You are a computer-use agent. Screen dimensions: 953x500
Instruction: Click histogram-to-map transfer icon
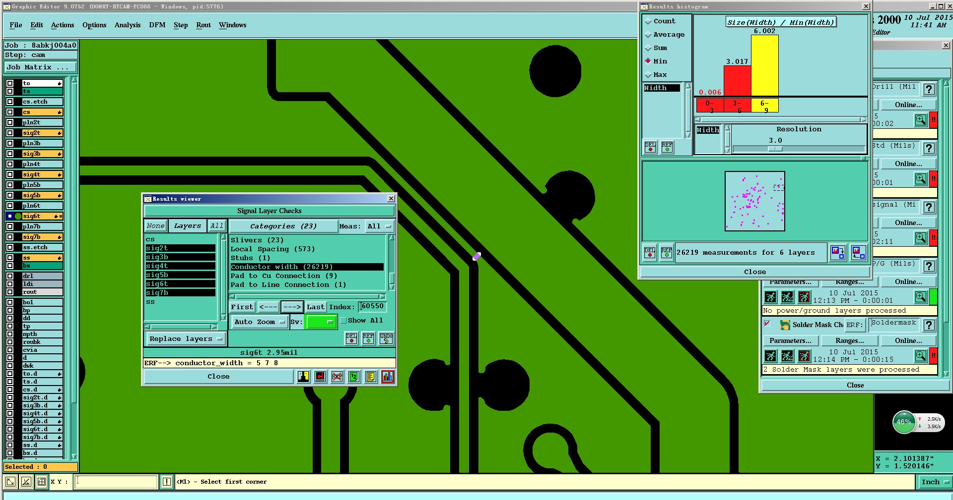point(838,253)
